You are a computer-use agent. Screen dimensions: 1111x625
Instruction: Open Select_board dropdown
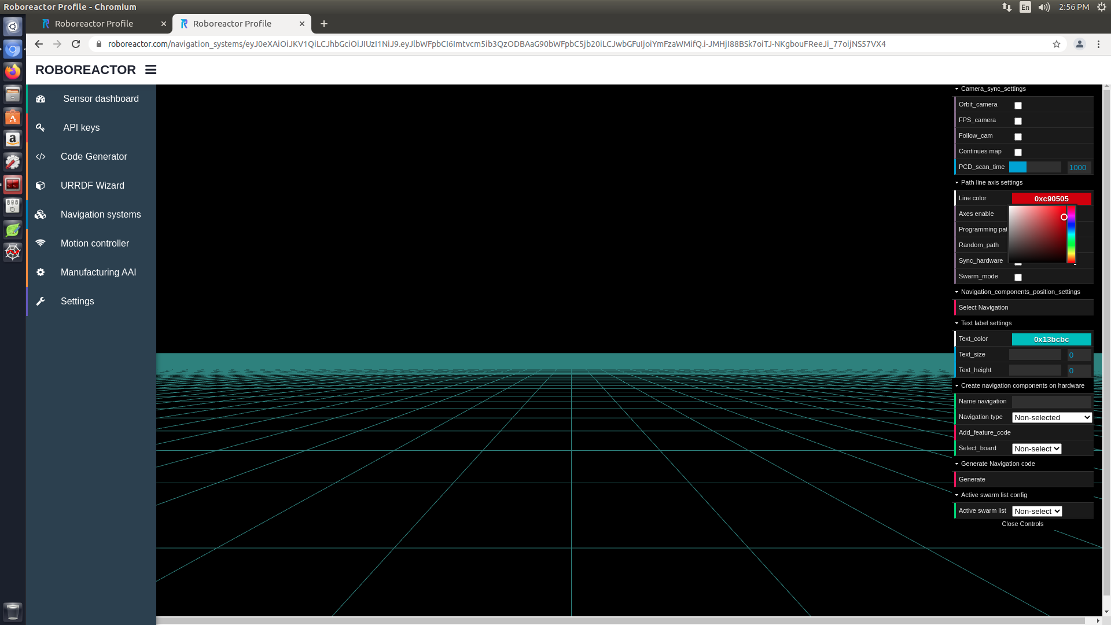click(x=1036, y=448)
